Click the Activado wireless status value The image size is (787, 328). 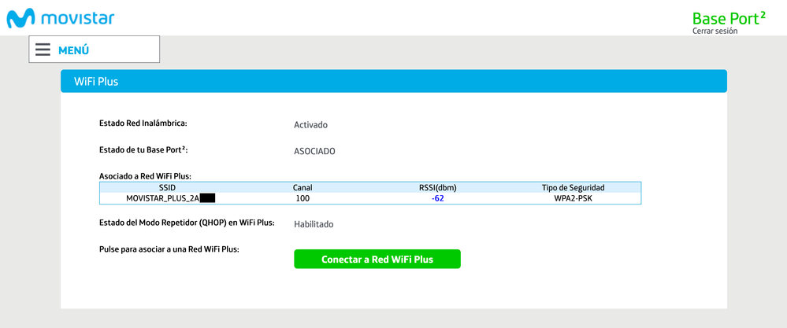click(x=310, y=124)
